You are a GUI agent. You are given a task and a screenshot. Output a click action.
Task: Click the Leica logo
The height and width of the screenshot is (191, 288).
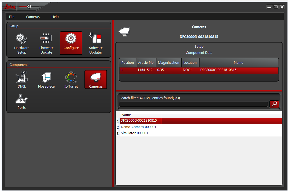tap(10, 7)
